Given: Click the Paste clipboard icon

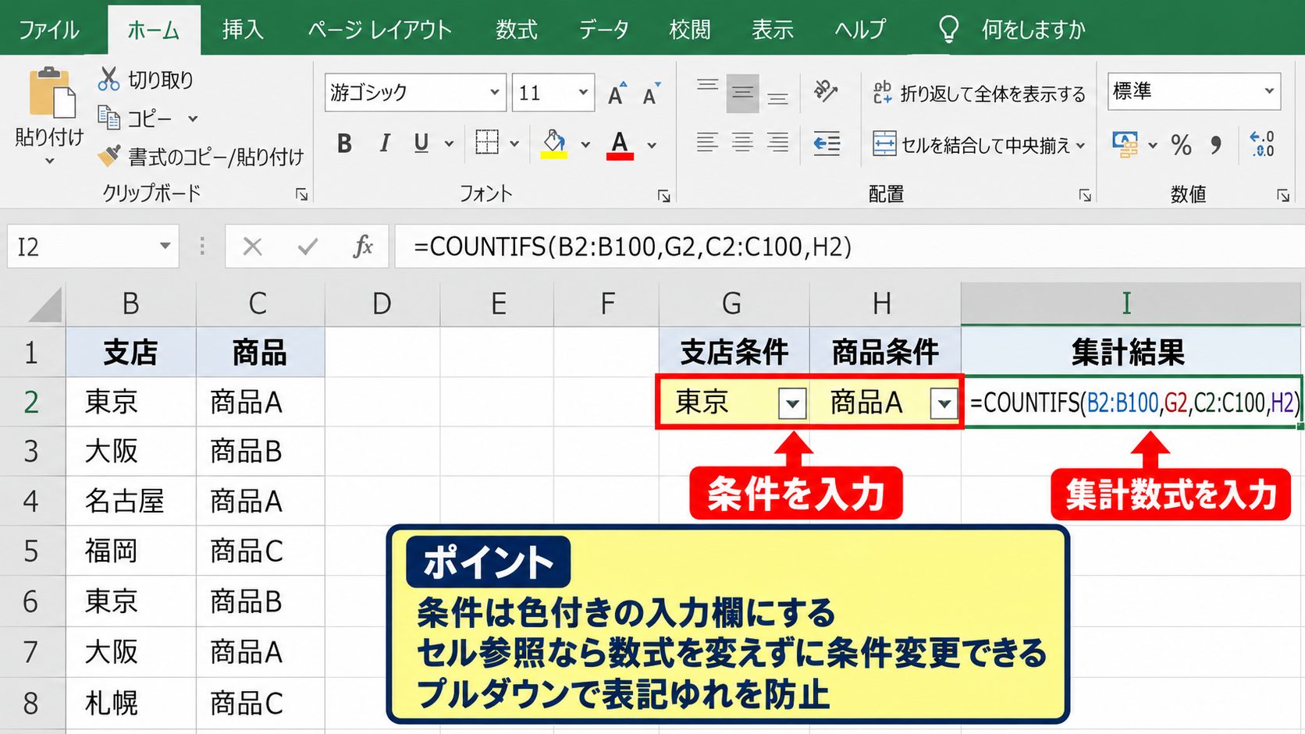Looking at the screenshot, I should (x=52, y=94).
